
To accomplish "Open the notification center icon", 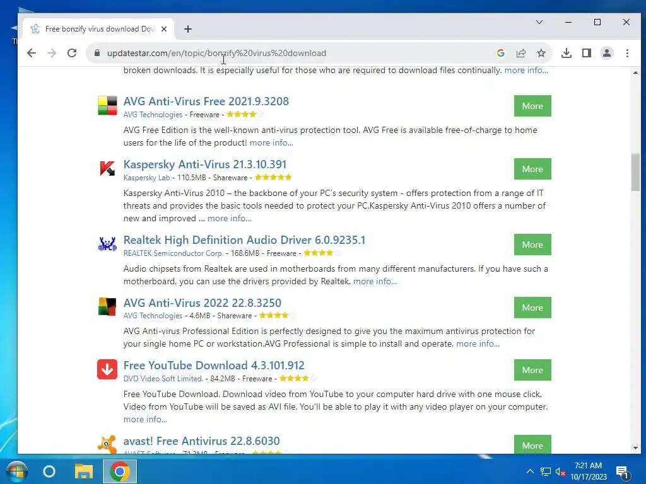I will click(x=622, y=473).
